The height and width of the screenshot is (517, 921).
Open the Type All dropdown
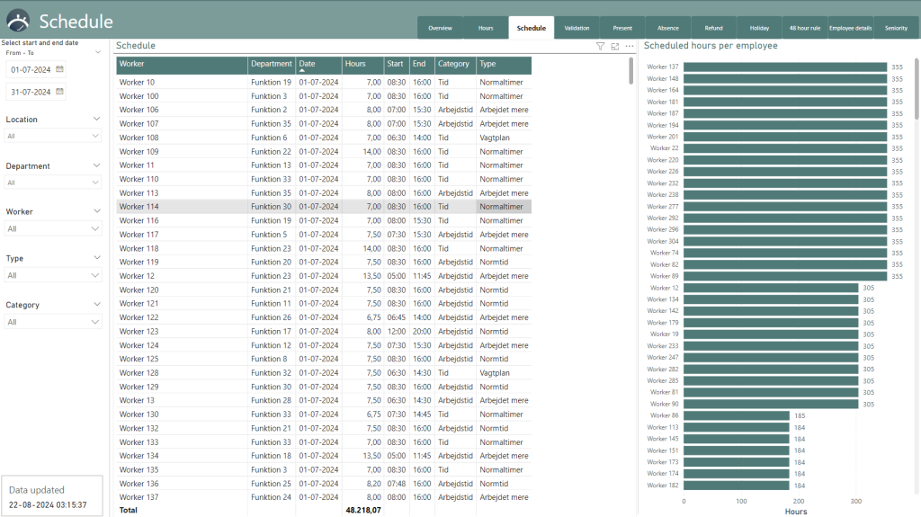pos(53,275)
